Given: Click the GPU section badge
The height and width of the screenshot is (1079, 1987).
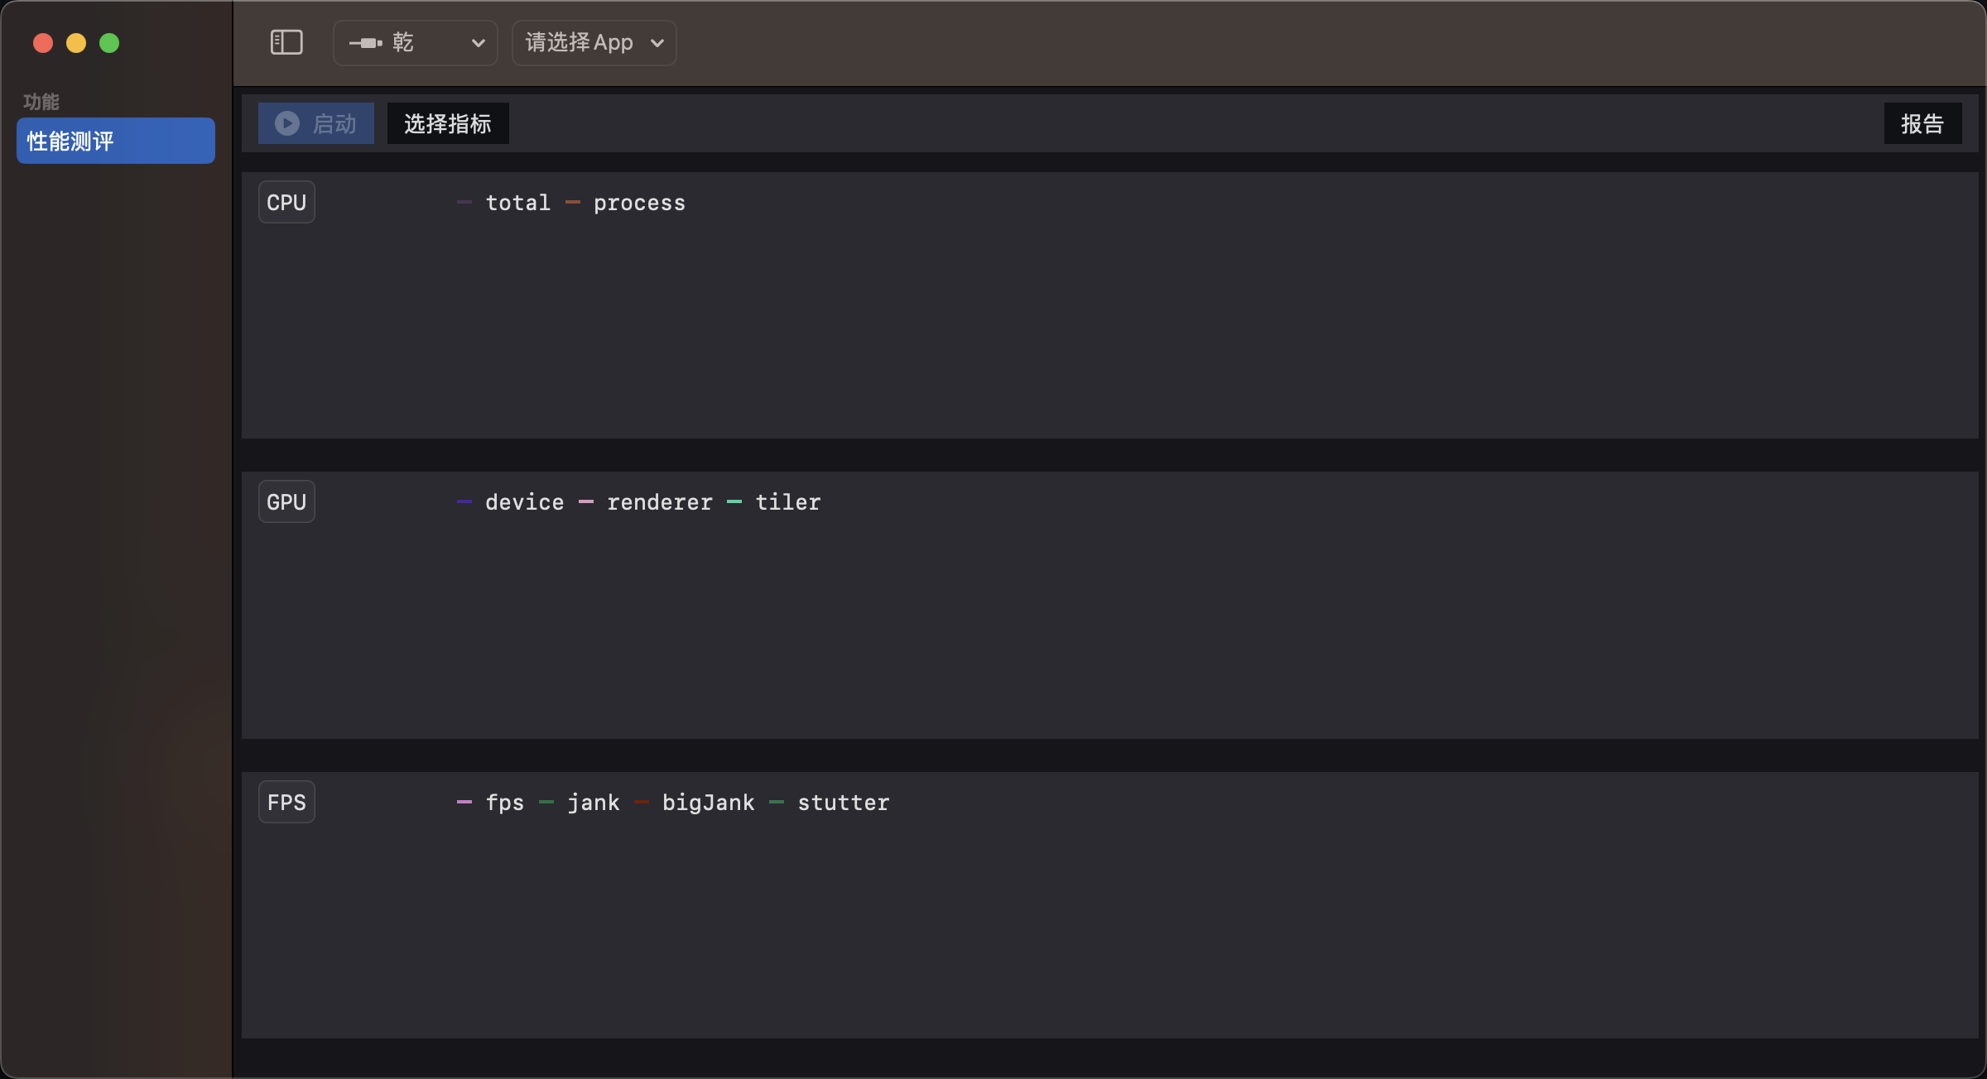Looking at the screenshot, I should tap(286, 501).
